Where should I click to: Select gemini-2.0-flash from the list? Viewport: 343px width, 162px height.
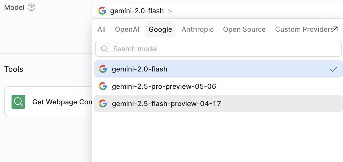pyautogui.click(x=218, y=69)
